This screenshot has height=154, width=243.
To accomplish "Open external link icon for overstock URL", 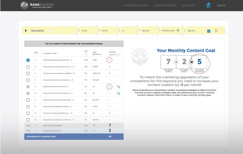I will 73,120.
